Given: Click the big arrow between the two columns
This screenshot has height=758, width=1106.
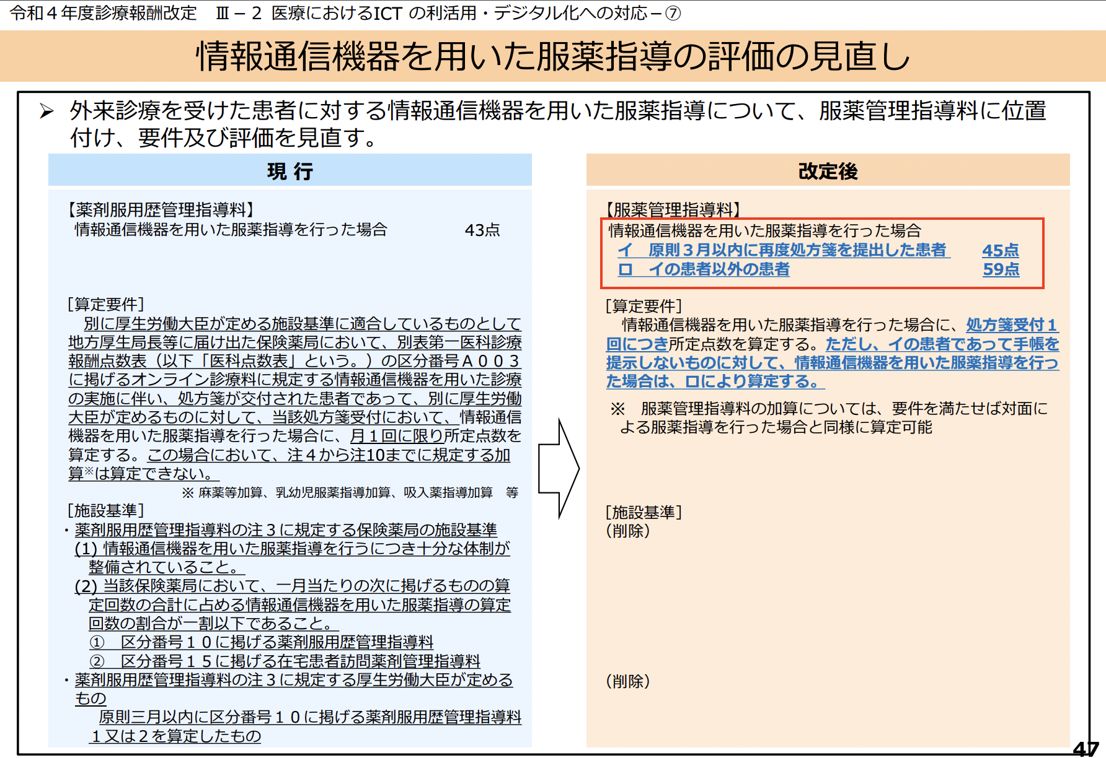Looking at the screenshot, I should [x=559, y=468].
